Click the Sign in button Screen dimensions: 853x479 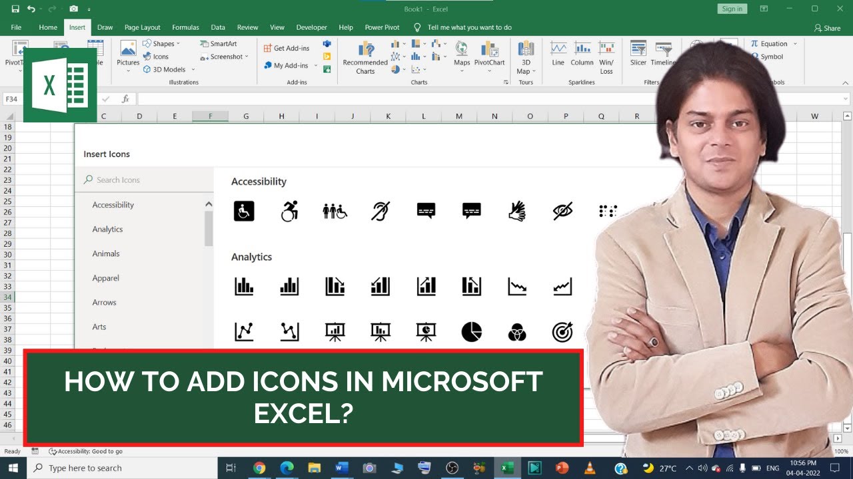(732, 9)
